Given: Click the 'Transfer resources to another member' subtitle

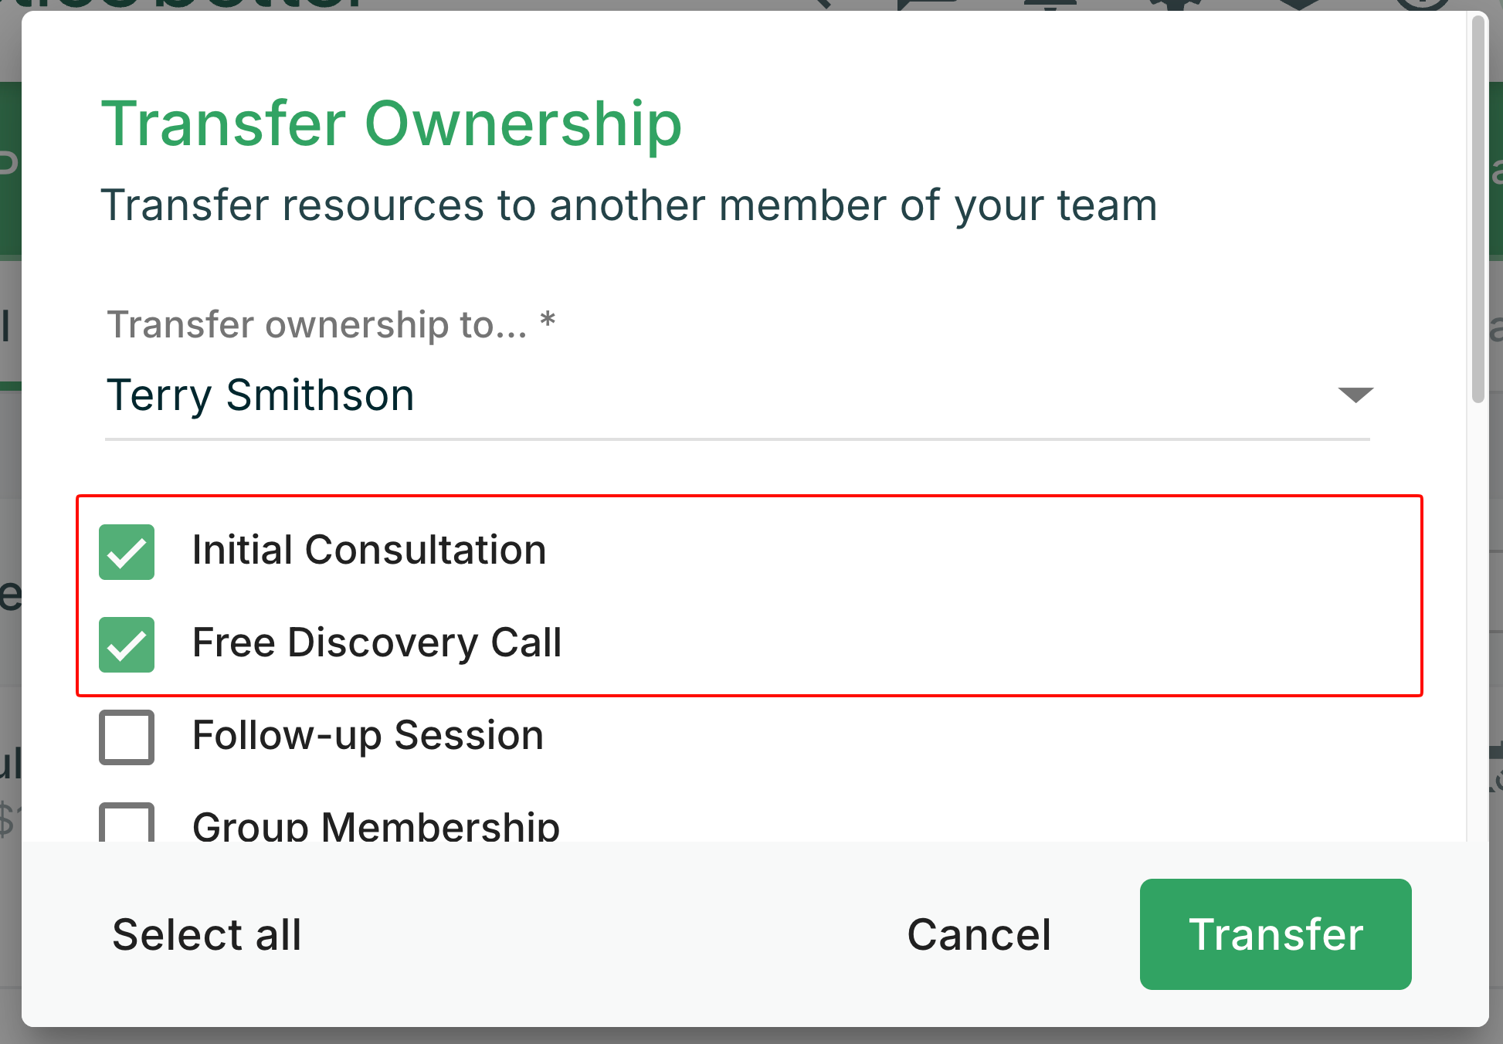Looking at the screenshot, I should (629, 206).
